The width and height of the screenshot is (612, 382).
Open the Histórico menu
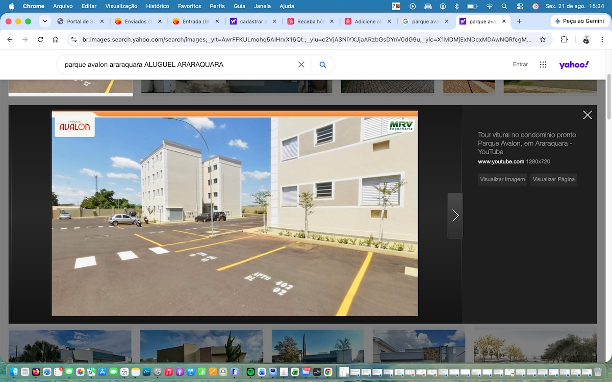pos(158,6)
